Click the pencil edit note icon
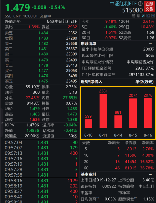 (x=143, y=16)
